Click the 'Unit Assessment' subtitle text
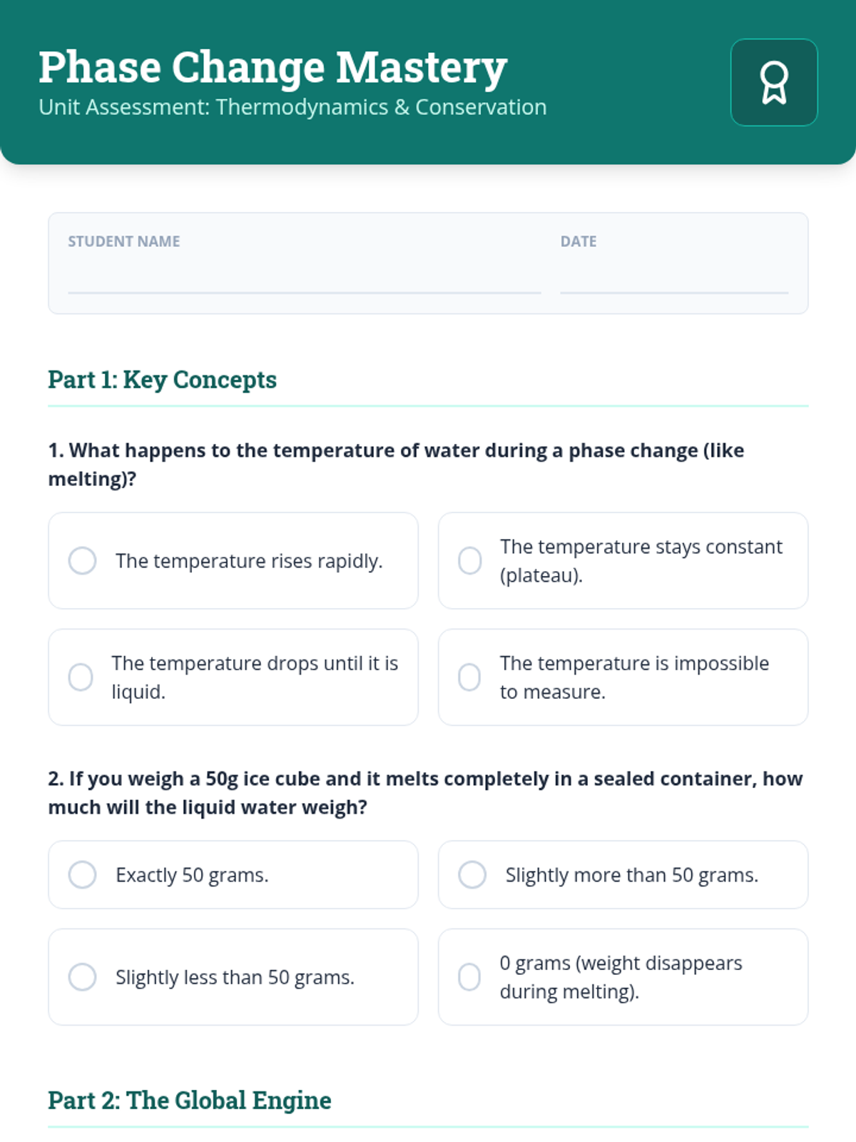The height and width of the screenshot is (1142, 856). pos(292,107)
